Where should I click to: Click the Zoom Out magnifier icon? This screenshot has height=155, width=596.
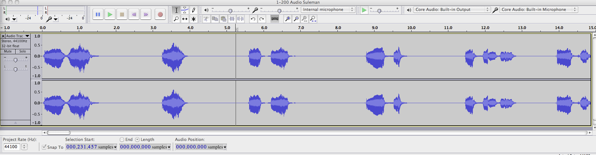(296, 19)
